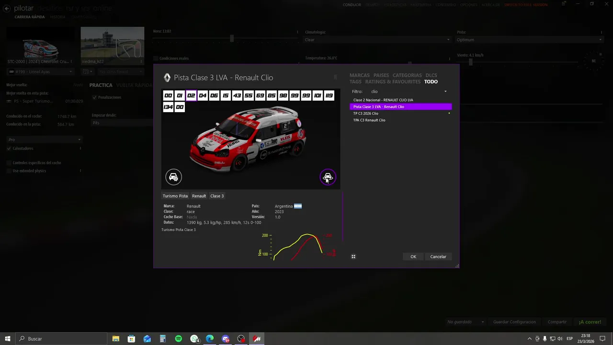This screenshot has height=345, width=613.
Task: Switch to the MARCAS tab
Action: click(x=360, y=75)
